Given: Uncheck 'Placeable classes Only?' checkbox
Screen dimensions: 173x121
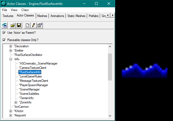Looking at the screenshot, I should coord(4,40).
